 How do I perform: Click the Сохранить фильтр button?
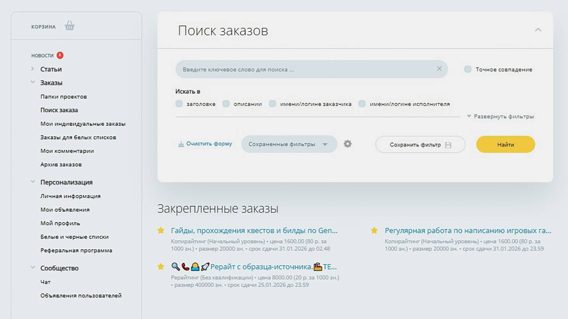click(x=420, y=144)
